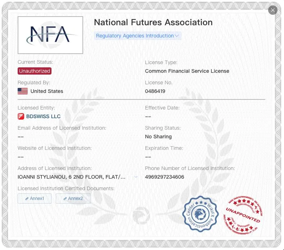Close the license certificate popup

click(x=273, y=10)
